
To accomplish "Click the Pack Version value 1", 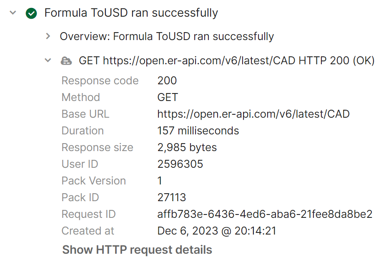I will 160,181.
